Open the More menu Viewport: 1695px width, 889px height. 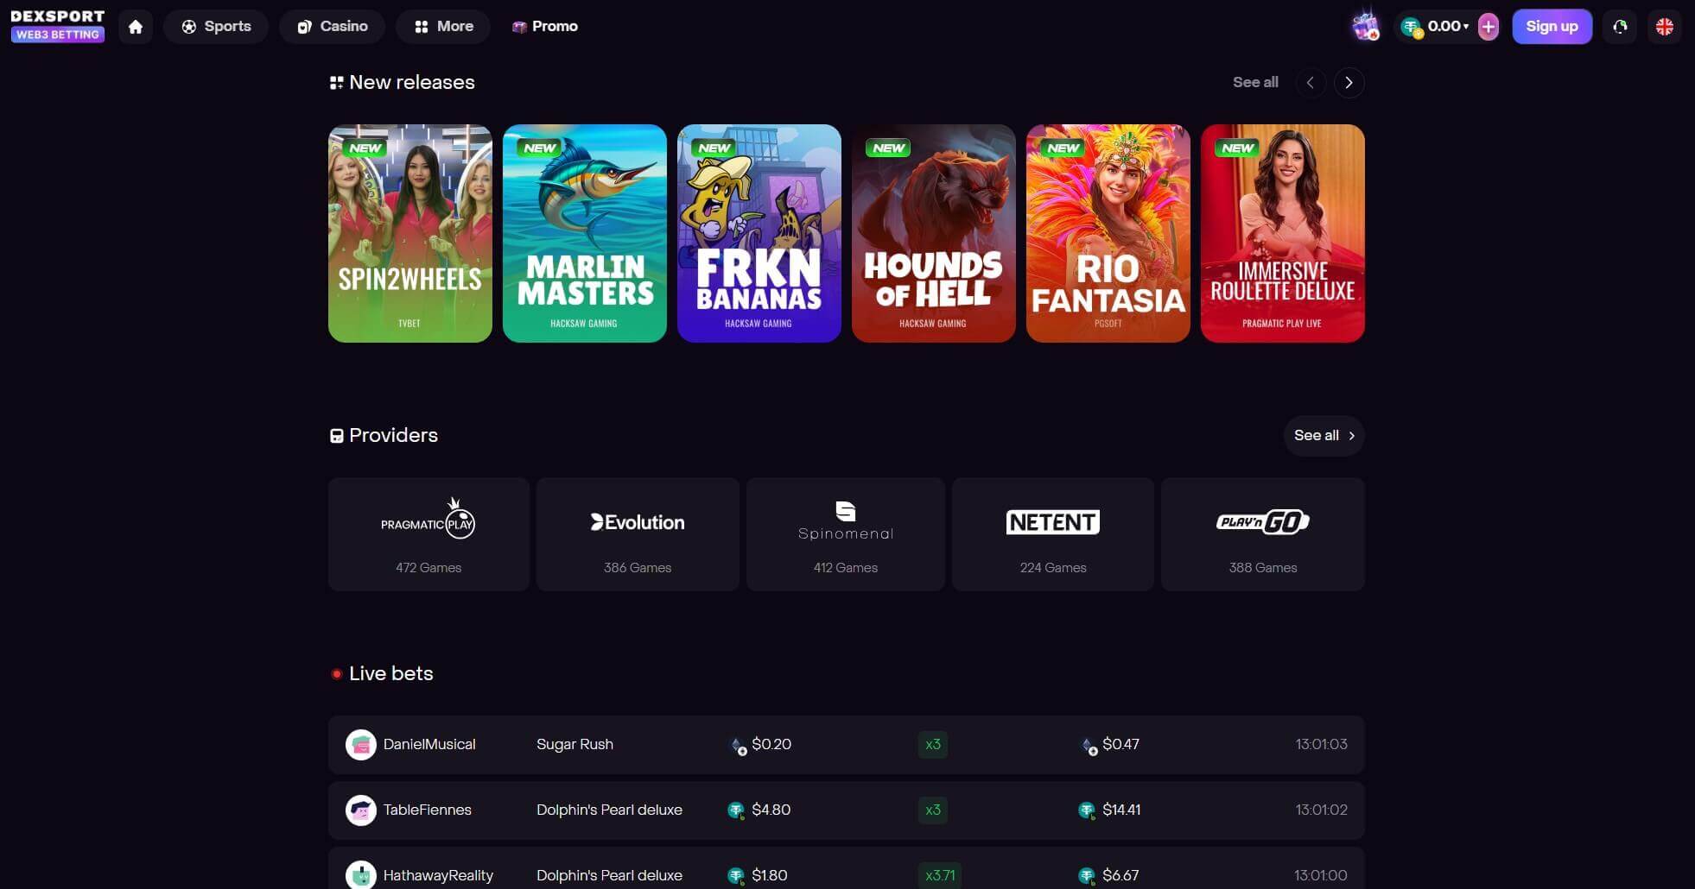point(443,26)
